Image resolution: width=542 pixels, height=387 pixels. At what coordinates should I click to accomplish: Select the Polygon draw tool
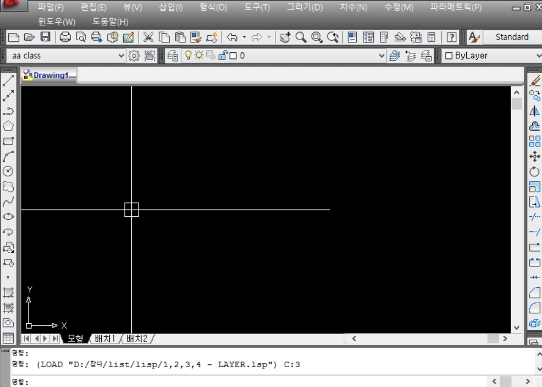point(8,126)
